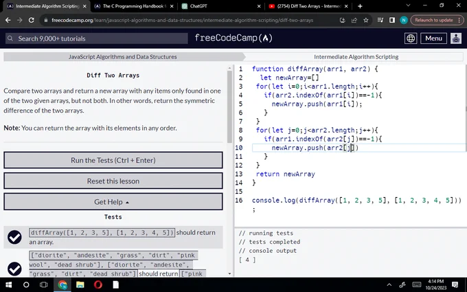Image resolution: width=467 pixels, height=292 pixels.
Task: Open Intermediate Algorithm Scripting breadcrumb
Action: coord(356,56)
